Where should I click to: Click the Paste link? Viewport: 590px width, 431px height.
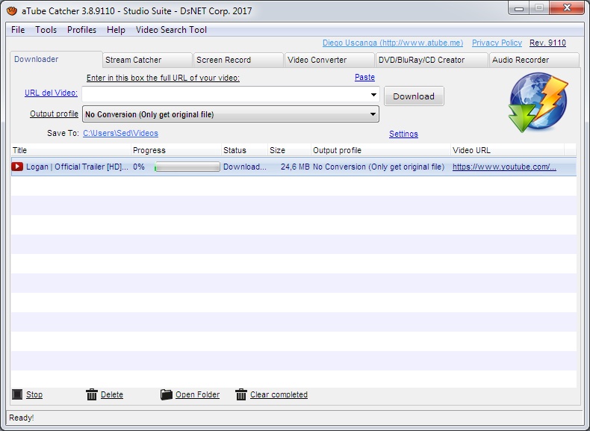coord(364,77)
